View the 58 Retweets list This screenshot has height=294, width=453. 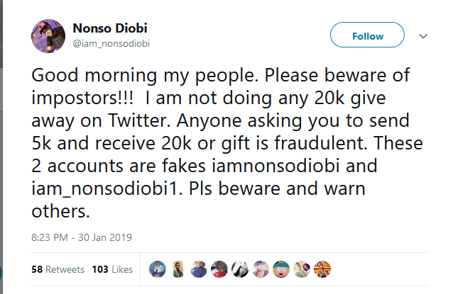[x=59, y=270]
